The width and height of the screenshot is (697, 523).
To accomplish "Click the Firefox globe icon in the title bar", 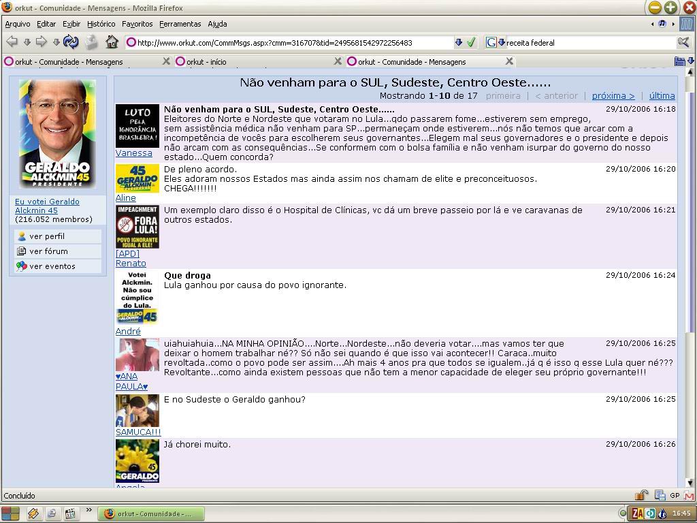I will pyautogui.click(x=7, y=7).
